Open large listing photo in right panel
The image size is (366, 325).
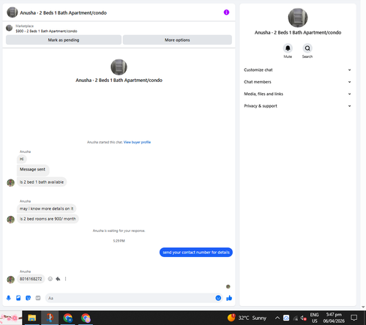298,18
